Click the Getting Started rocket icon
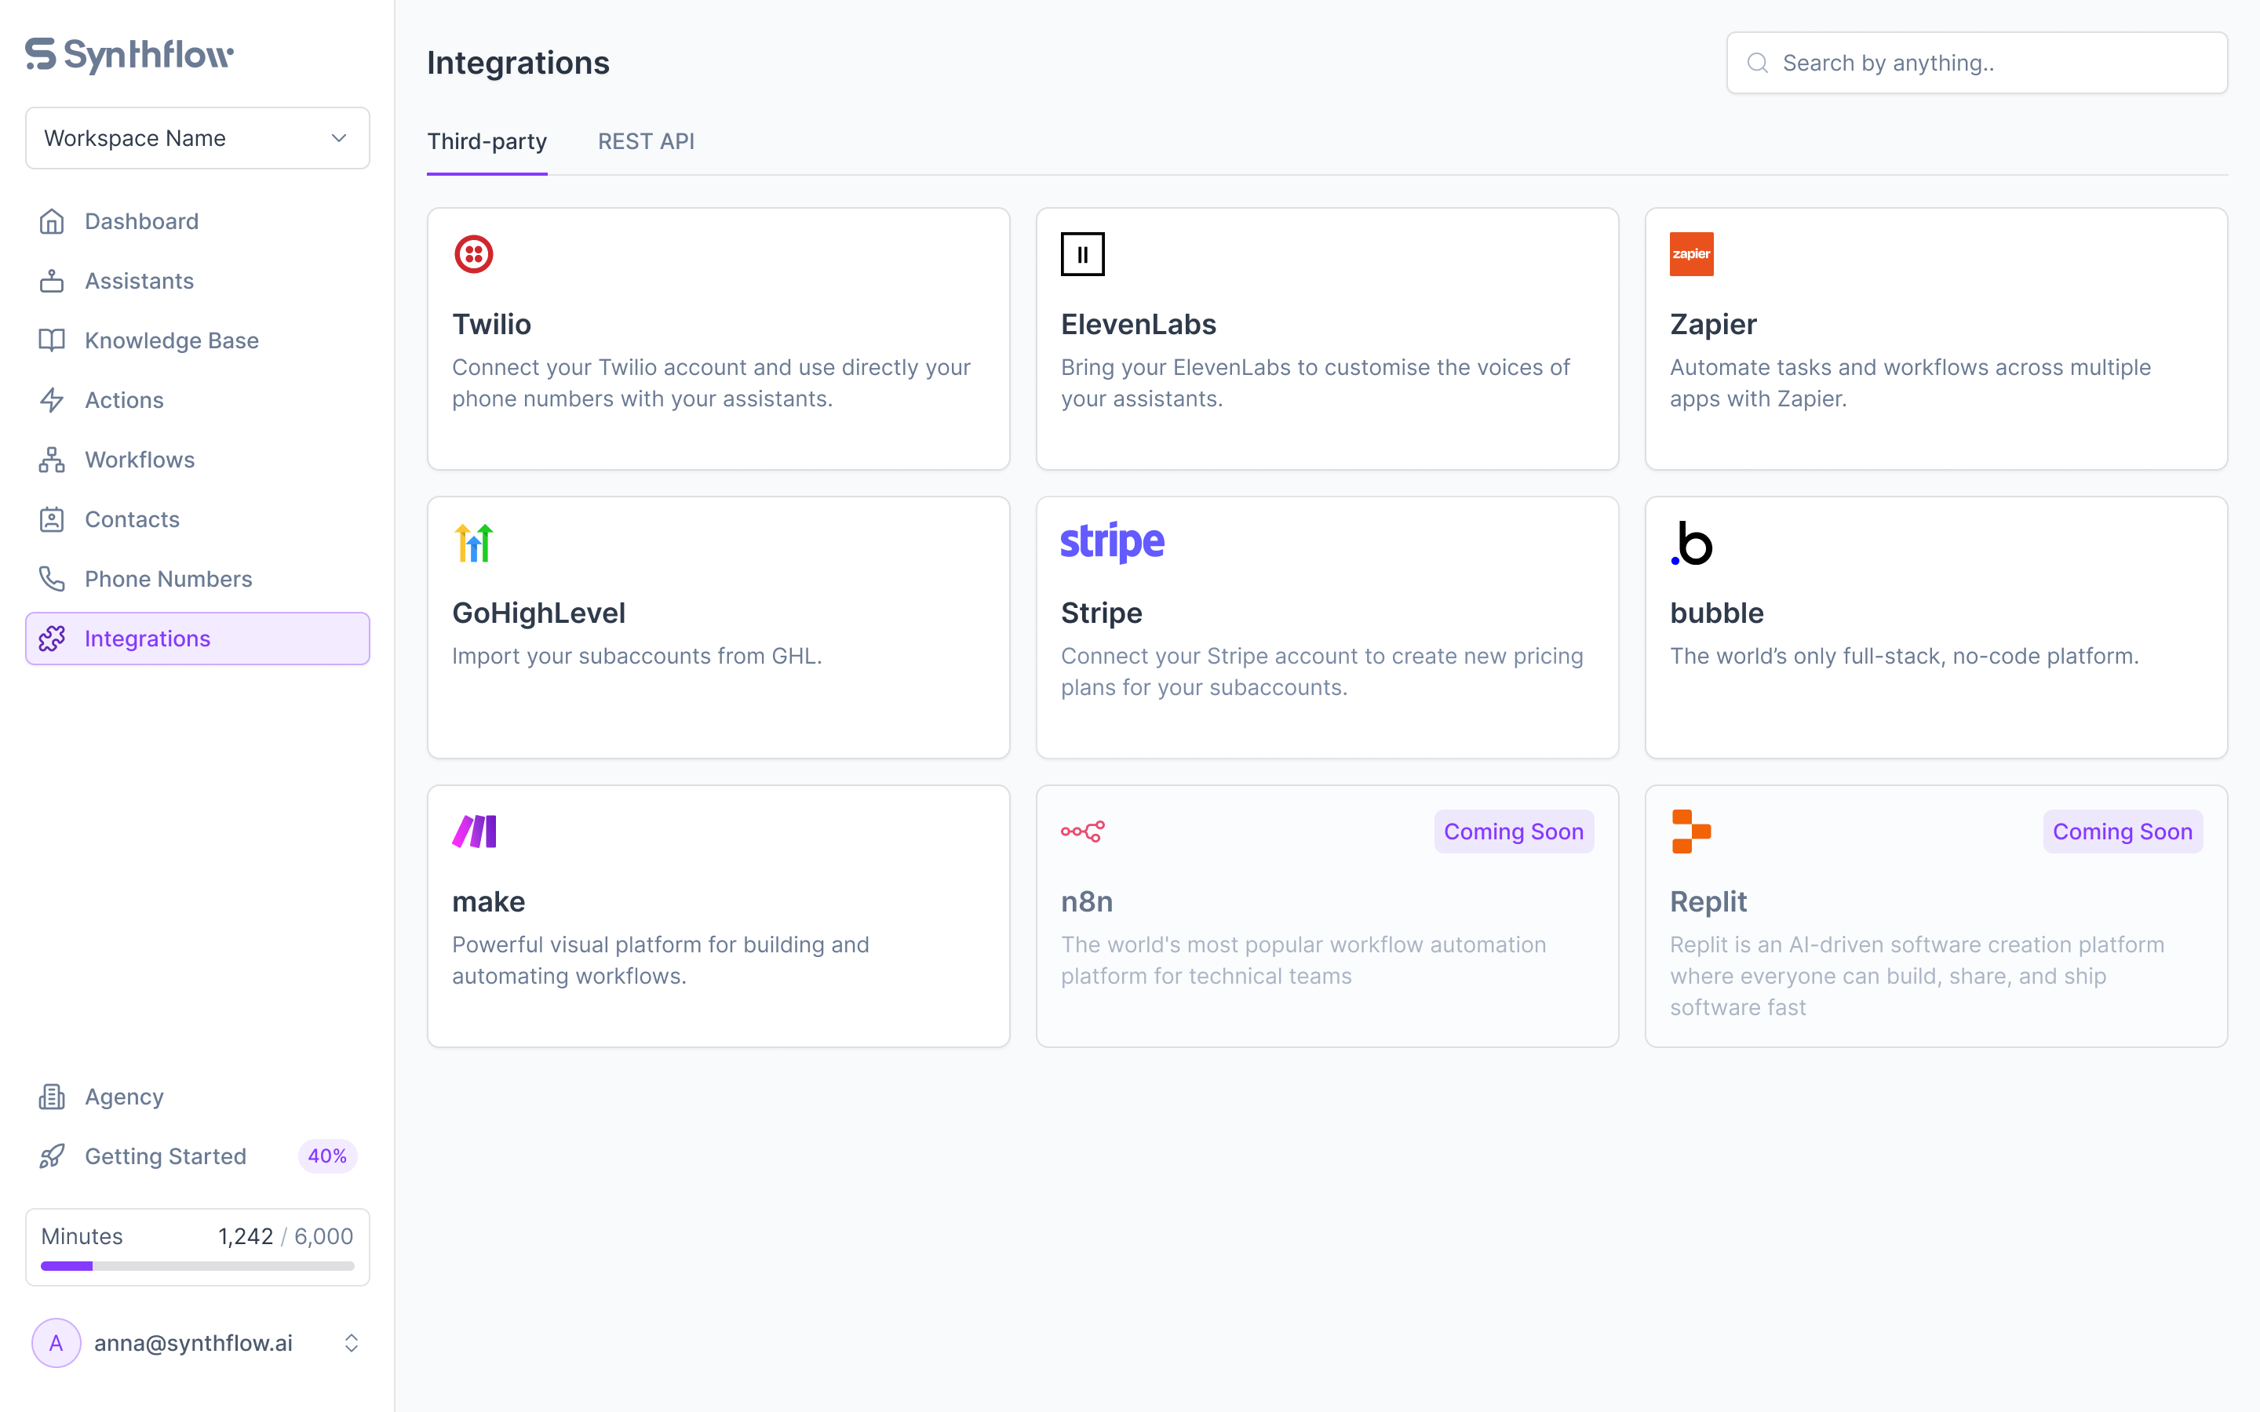 point(53,1156)
